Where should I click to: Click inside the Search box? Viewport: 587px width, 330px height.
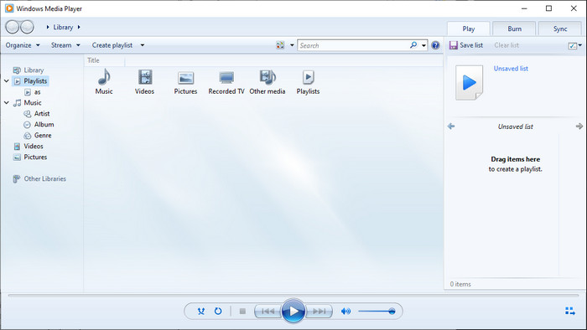click(x=353, y=45)
